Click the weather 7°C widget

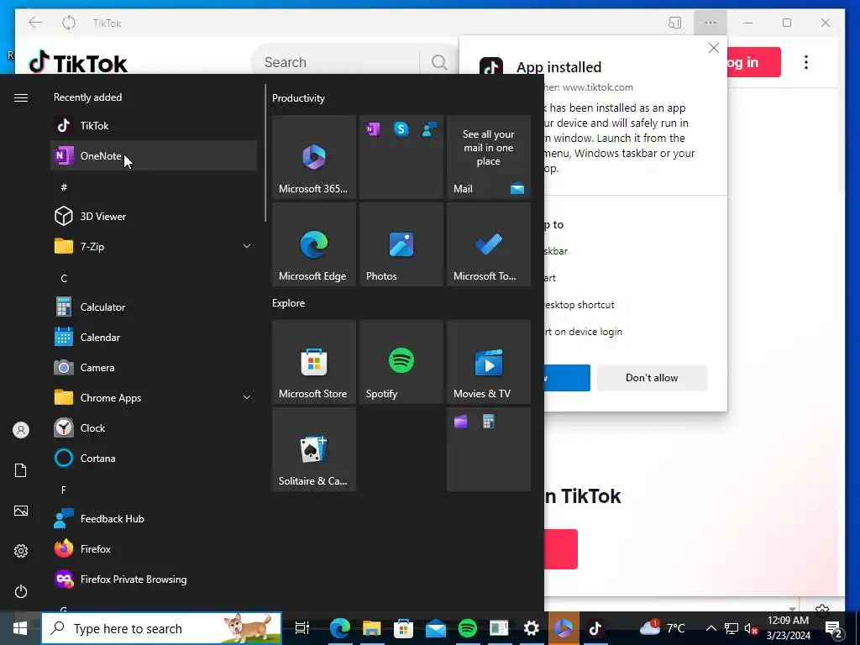click(663, 628)
